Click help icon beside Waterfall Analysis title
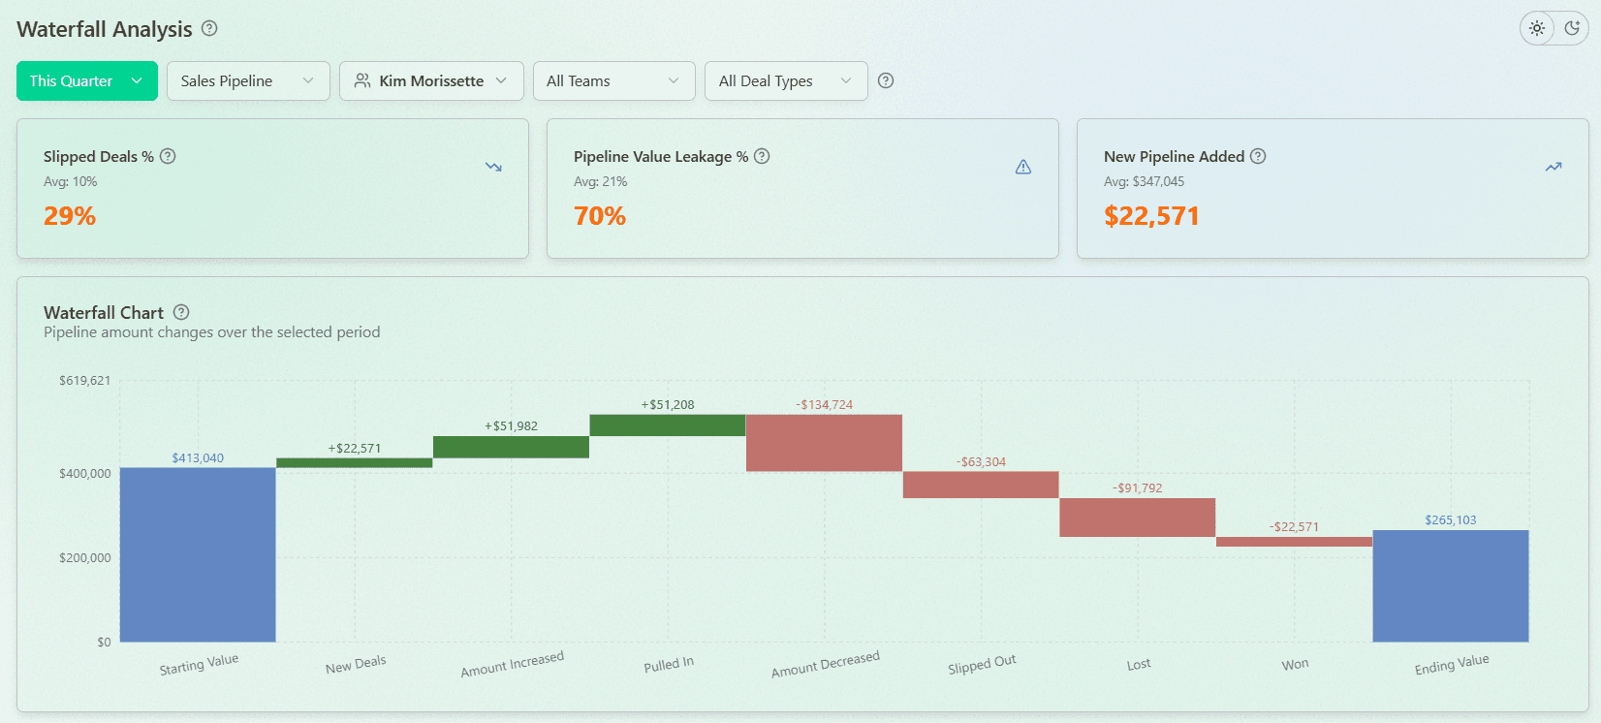Viewport: 1601px width, 723px height. click(x=209, y=29)
